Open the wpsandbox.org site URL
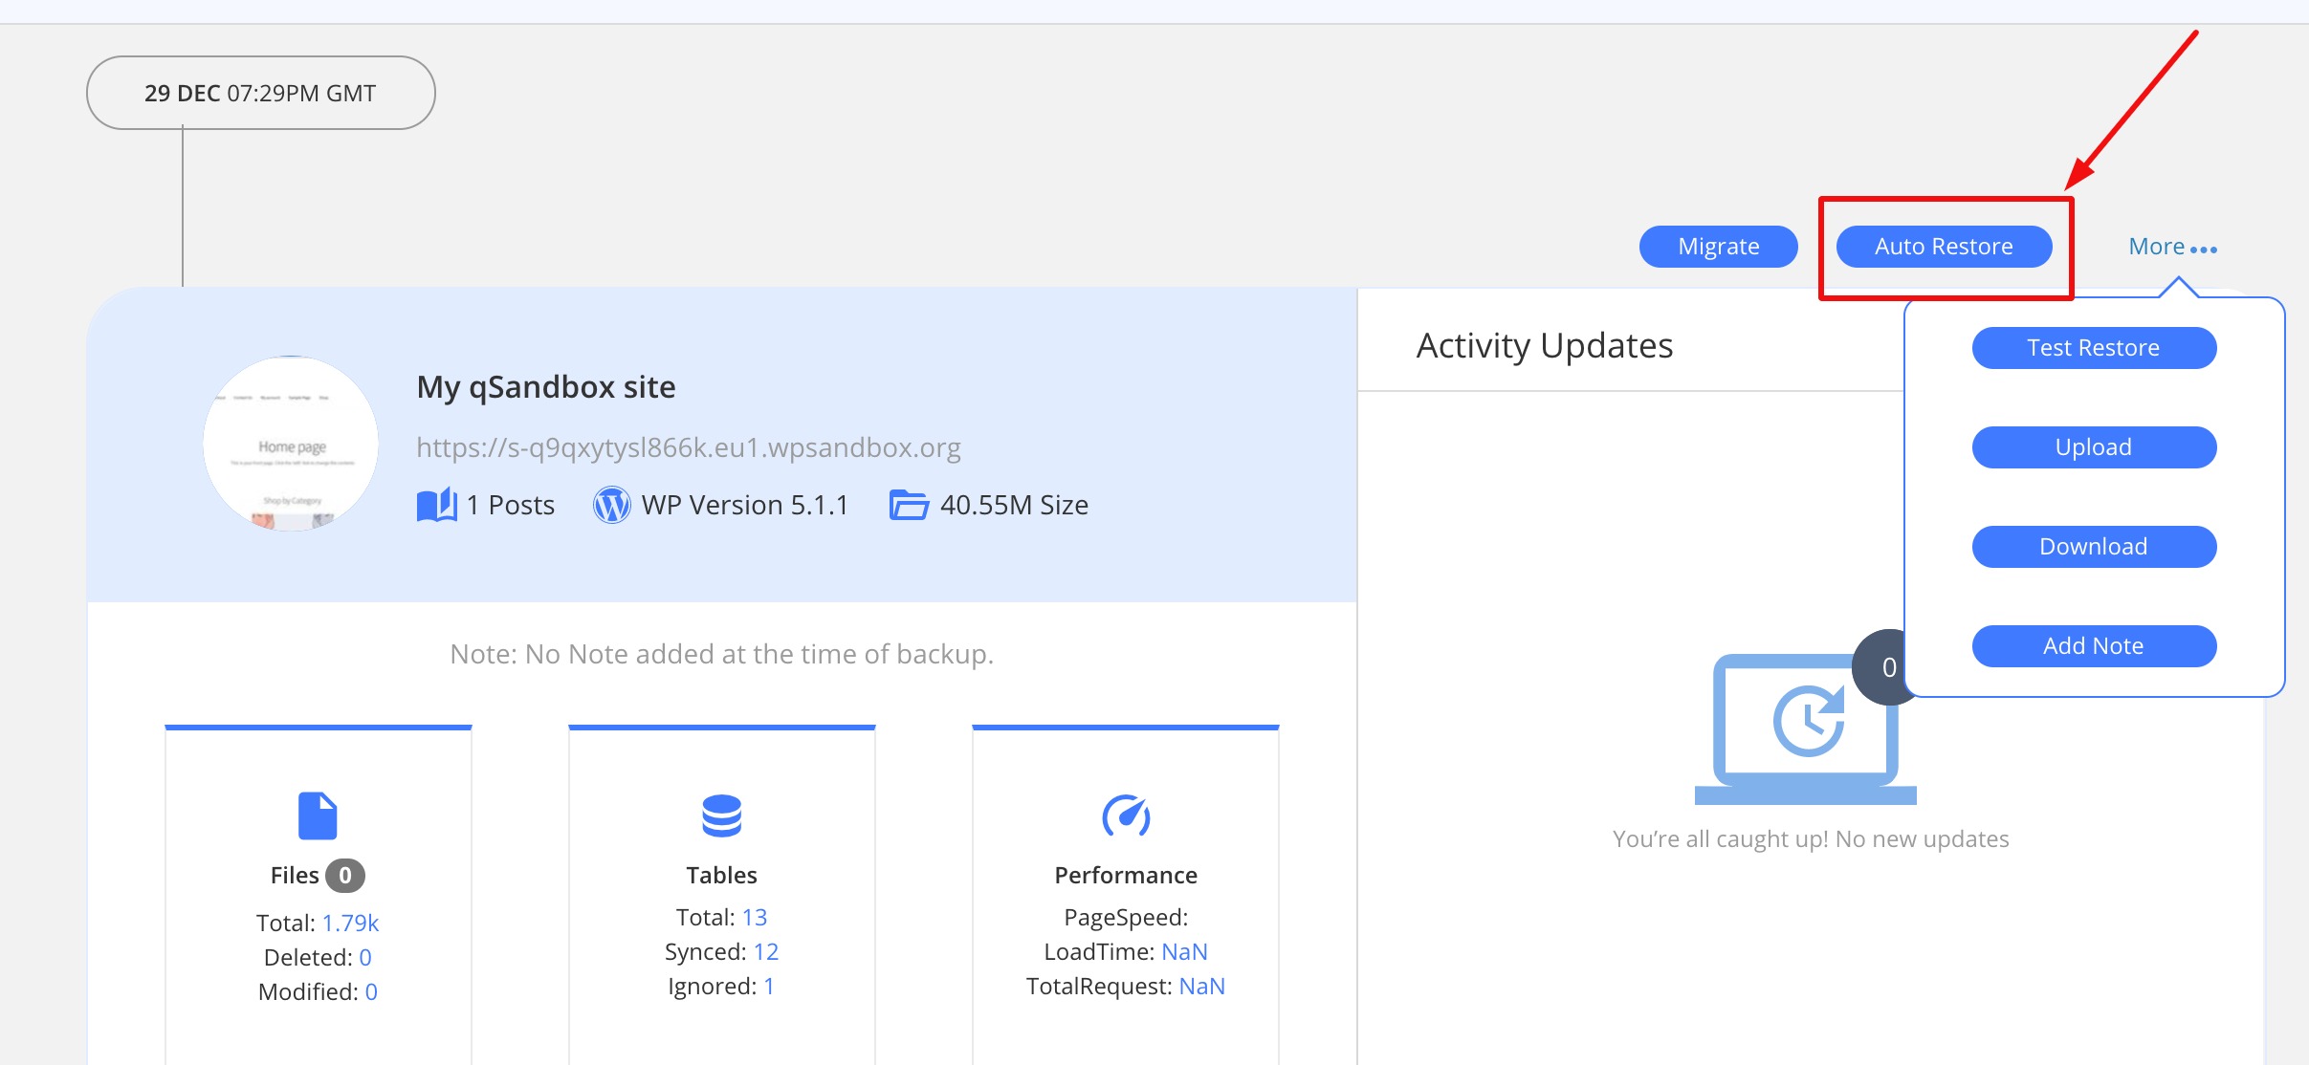2309x1065 pixels. (688, 447)
